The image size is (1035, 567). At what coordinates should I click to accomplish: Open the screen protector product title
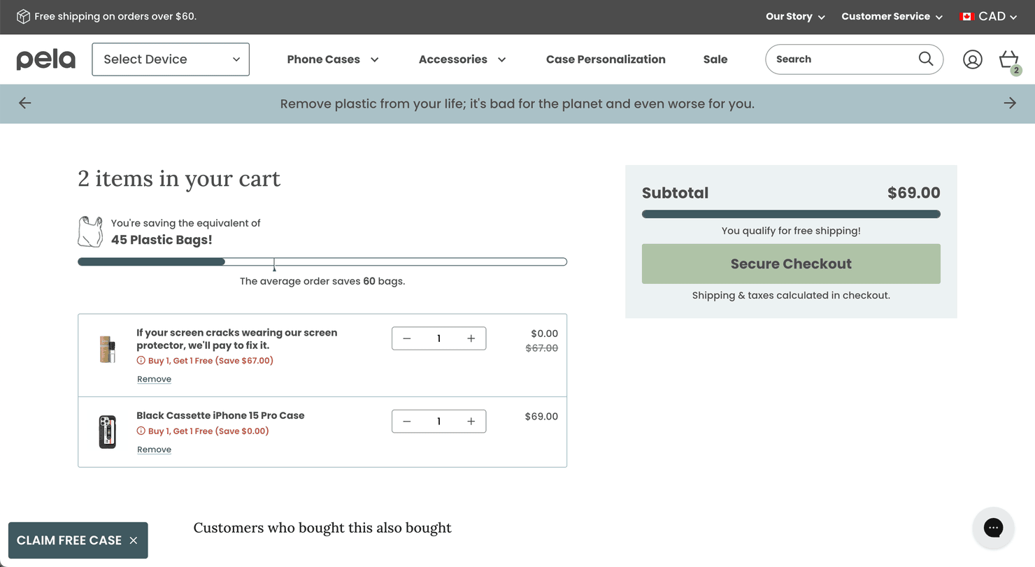(237, 339)
